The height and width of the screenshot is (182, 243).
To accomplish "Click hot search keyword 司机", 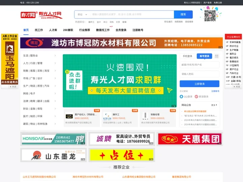I will [x=112, y=22].
